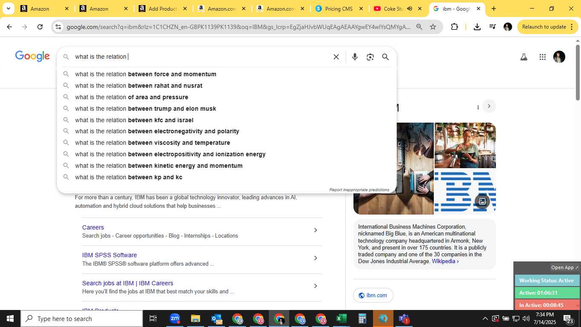
Task: Click the Chrome address bar URL
Action: [x=238, y=27]
